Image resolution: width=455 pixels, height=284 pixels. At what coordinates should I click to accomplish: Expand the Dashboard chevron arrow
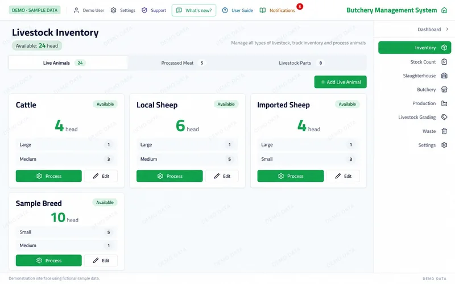(x=447, y=30)
